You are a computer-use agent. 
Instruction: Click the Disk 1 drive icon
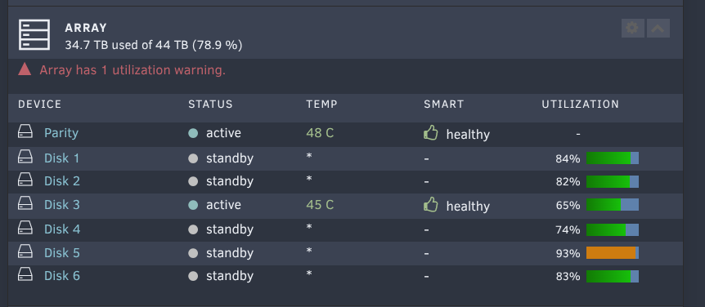point(25,157)
